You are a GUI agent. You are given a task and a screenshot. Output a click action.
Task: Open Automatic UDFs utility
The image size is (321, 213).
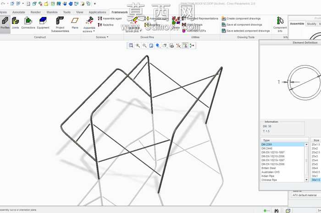(194, 31)
